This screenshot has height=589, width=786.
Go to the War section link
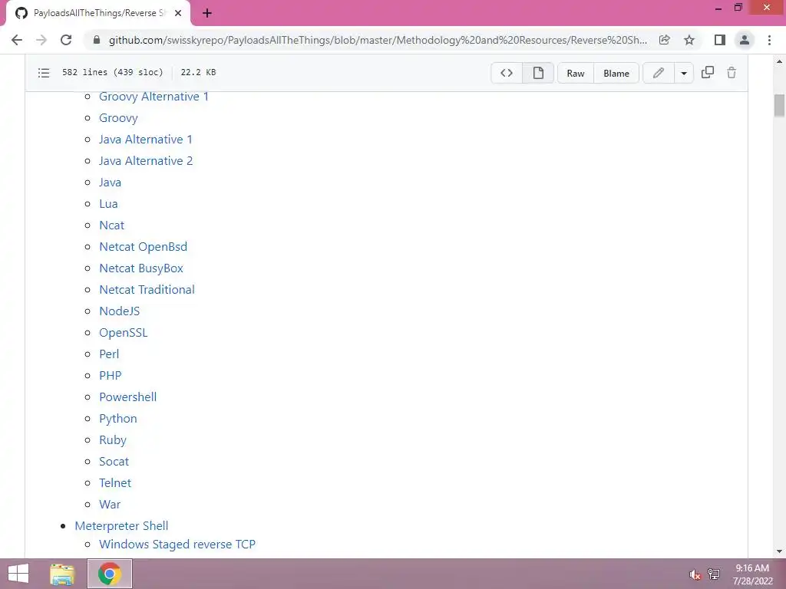point(110,505)
